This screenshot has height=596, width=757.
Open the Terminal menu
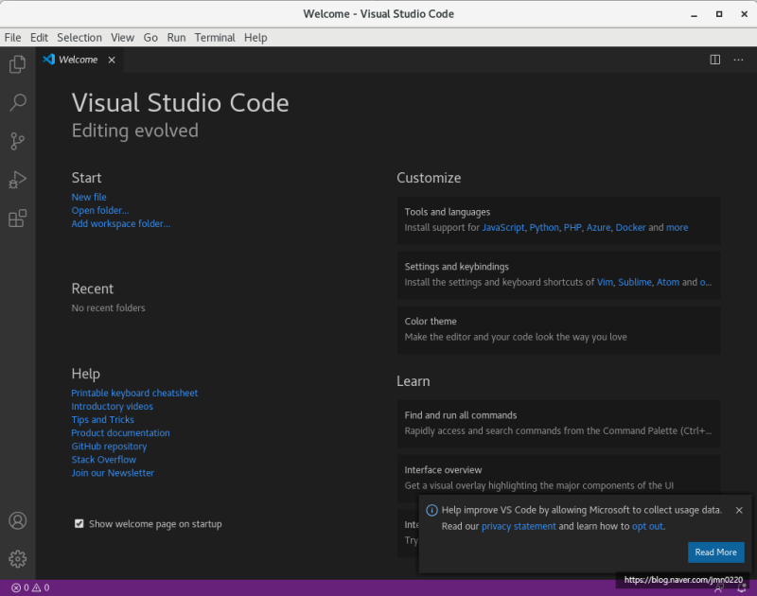click(x=214, y=38)
